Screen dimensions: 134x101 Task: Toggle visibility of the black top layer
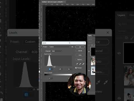coord(89,52)
